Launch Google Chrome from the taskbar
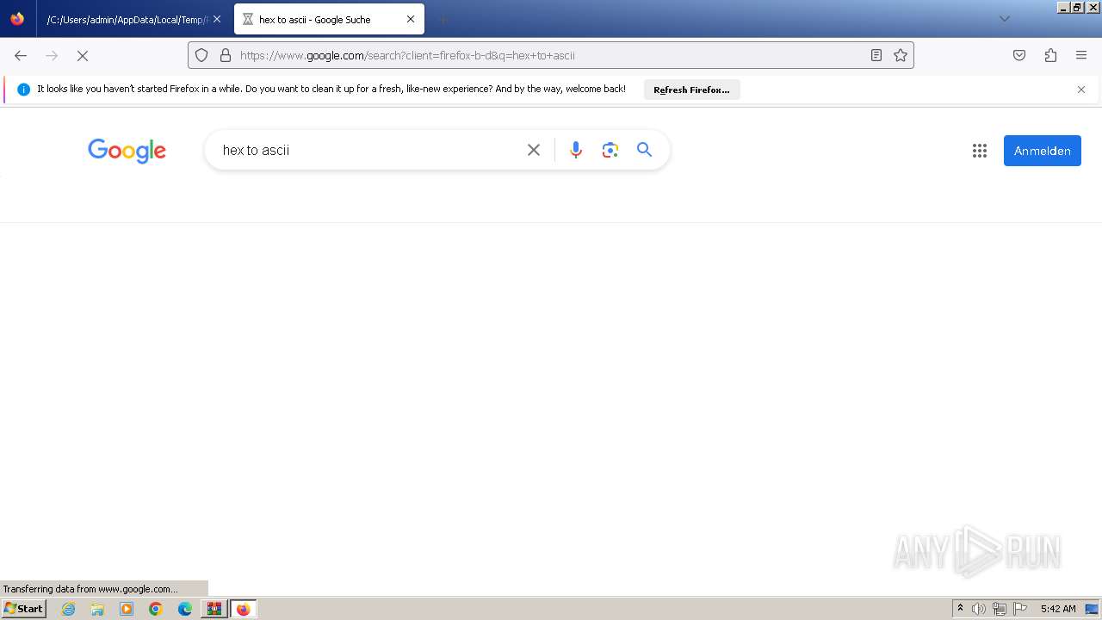The height and width of the screenshot is (620, 1102). click(x=156, y=609)
